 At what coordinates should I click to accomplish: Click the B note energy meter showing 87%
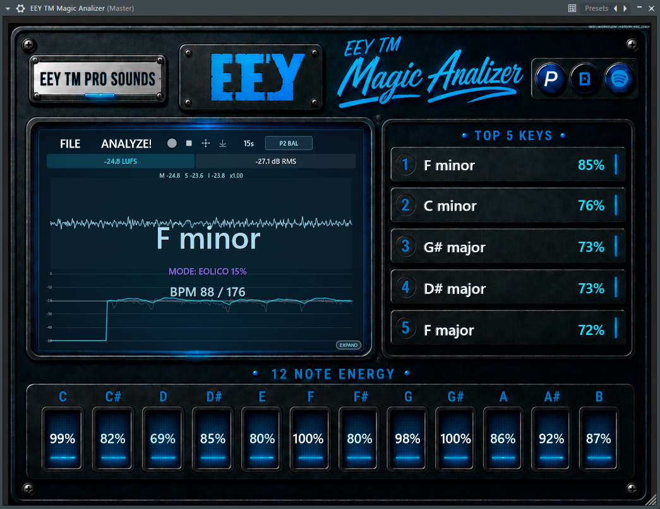click(599, 438)
